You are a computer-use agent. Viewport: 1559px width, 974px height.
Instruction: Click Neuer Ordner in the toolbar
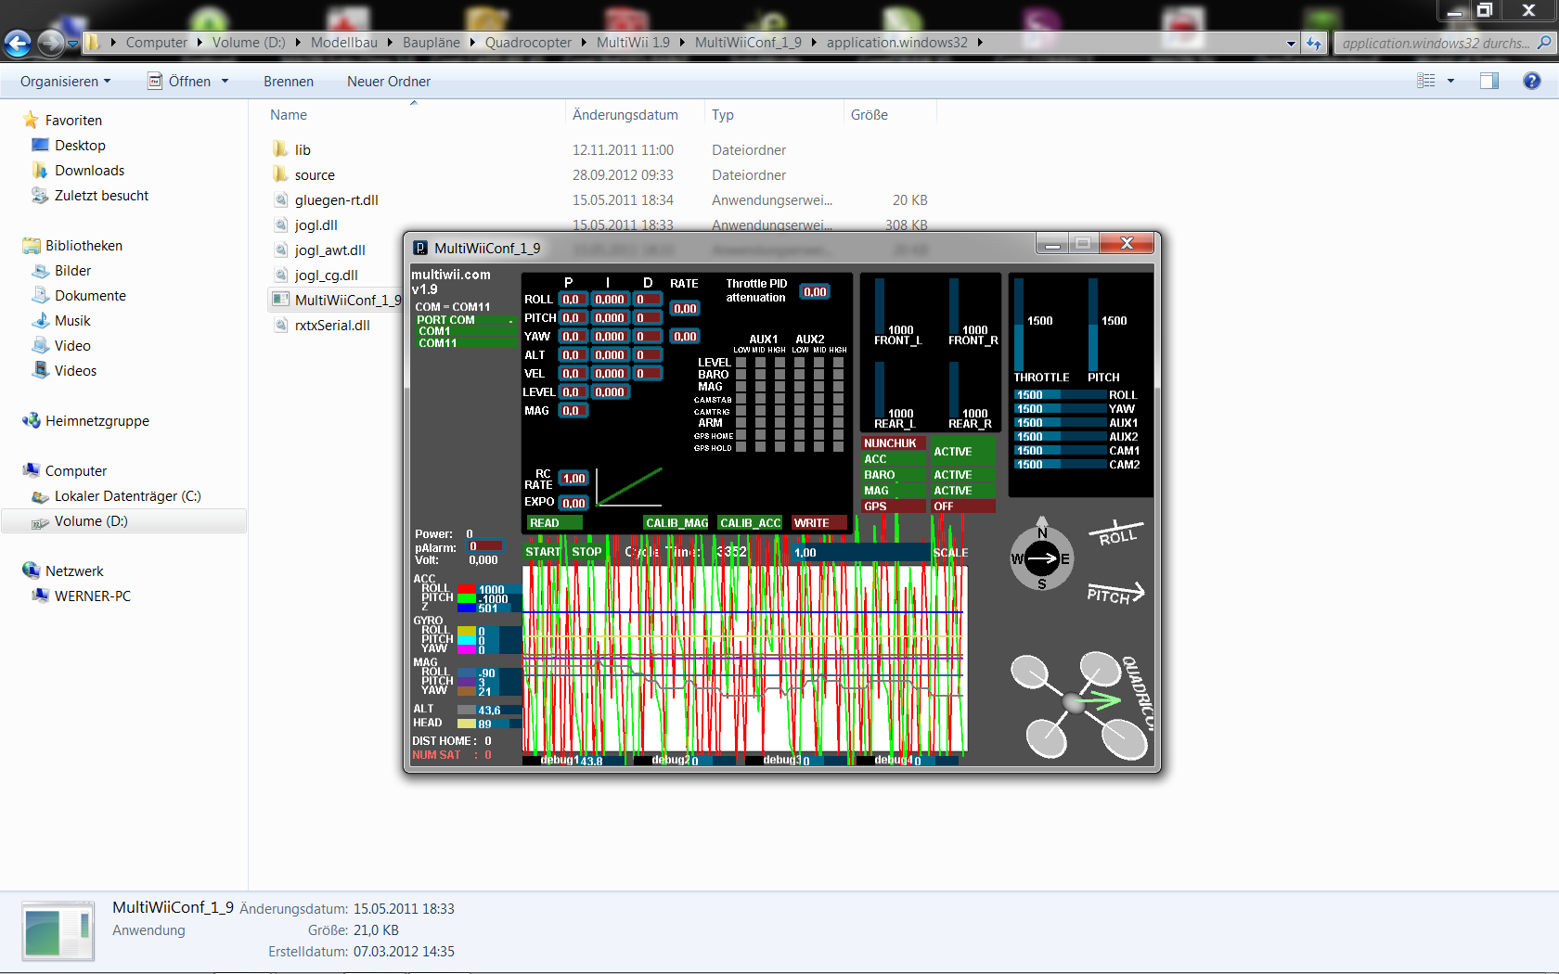pos(389,82)
